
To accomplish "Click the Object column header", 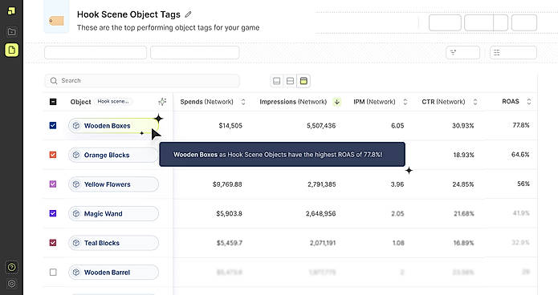I will 81,102.
